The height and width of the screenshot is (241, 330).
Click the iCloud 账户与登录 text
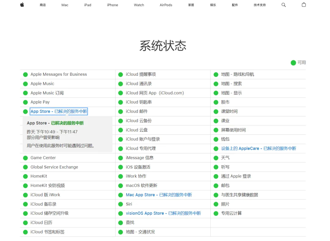pos(143,139)
